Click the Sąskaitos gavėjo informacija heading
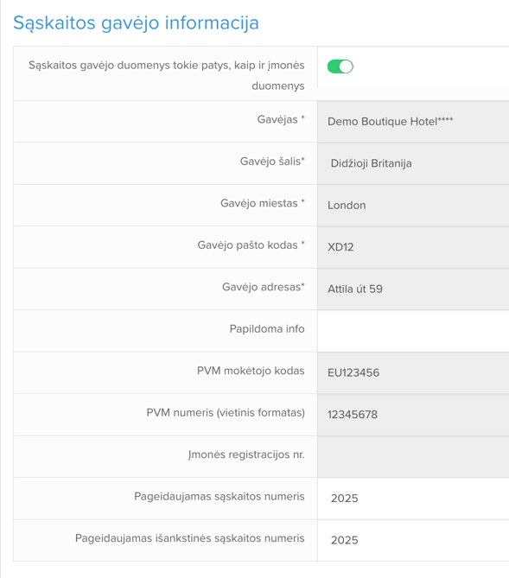Screen dimensions: 509x578 136,23
